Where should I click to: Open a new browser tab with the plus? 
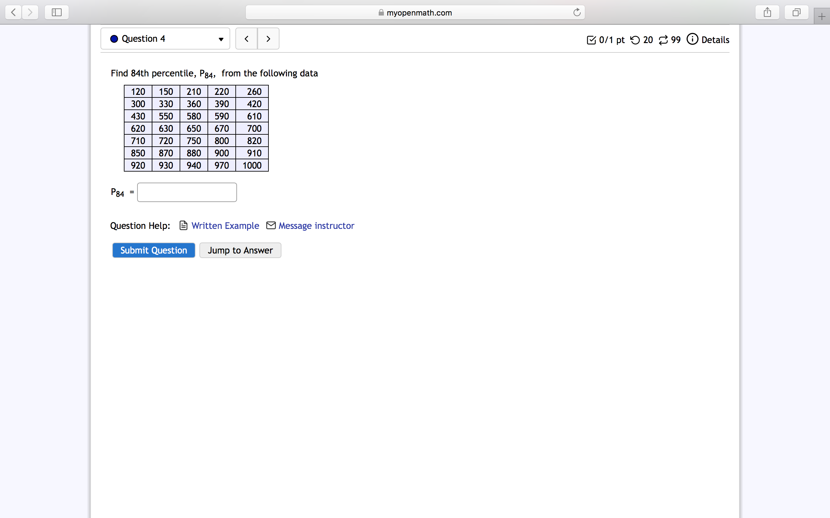[x=822, y=16]
